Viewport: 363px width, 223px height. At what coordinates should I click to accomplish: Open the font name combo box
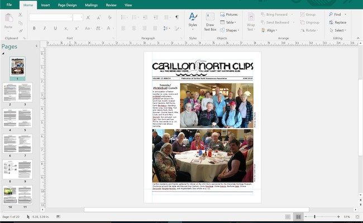pos(51,17)
